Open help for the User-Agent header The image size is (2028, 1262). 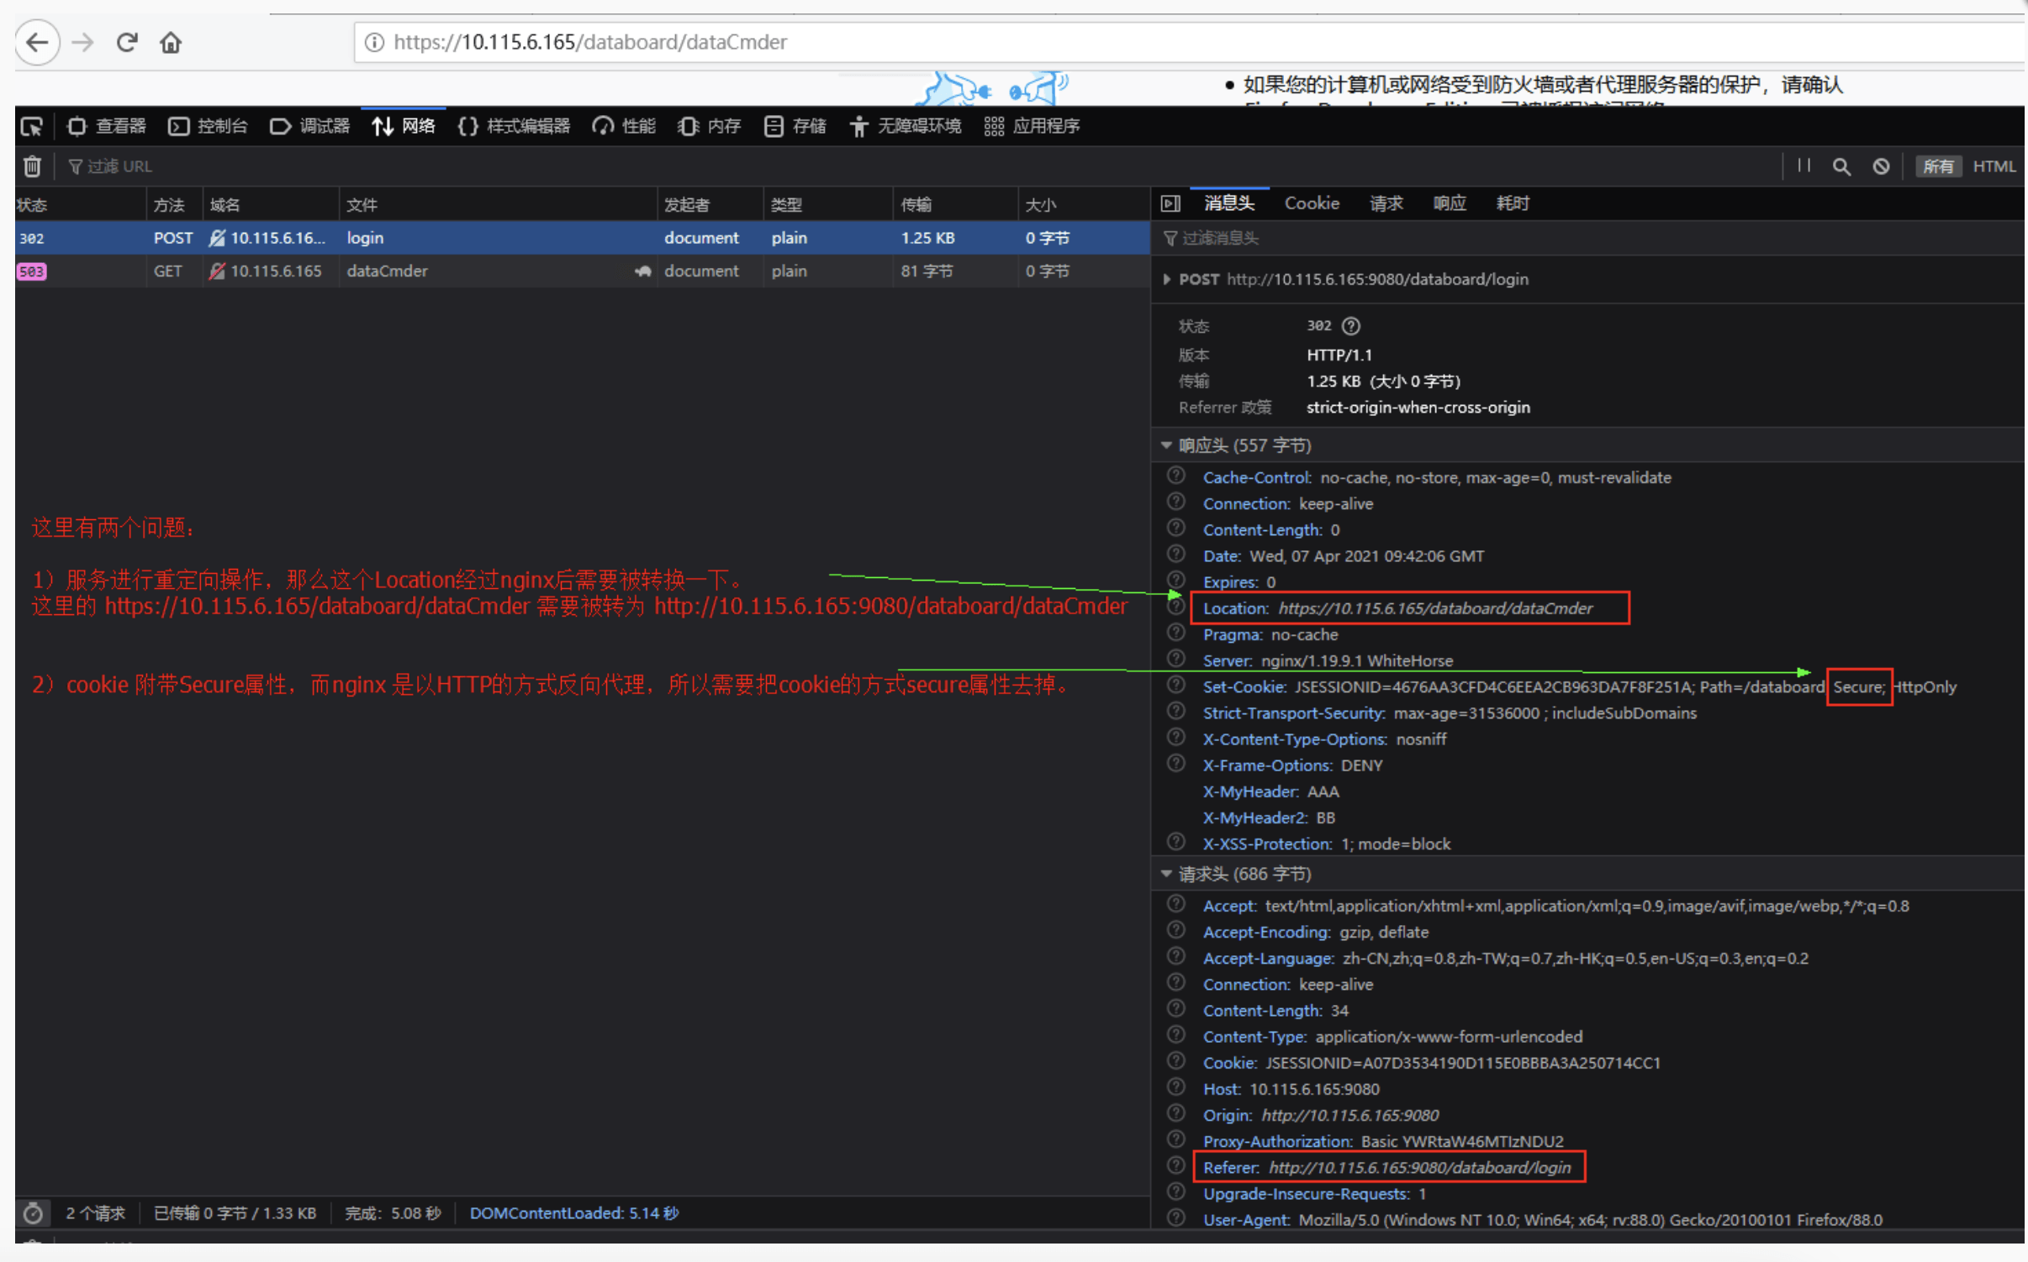[1176, 1217]
